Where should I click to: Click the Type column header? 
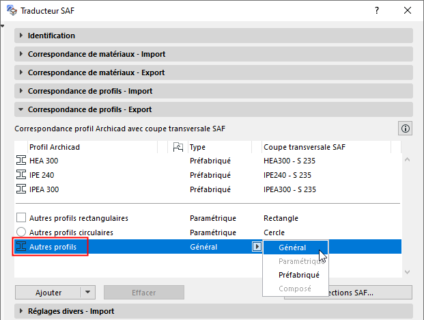220,147
